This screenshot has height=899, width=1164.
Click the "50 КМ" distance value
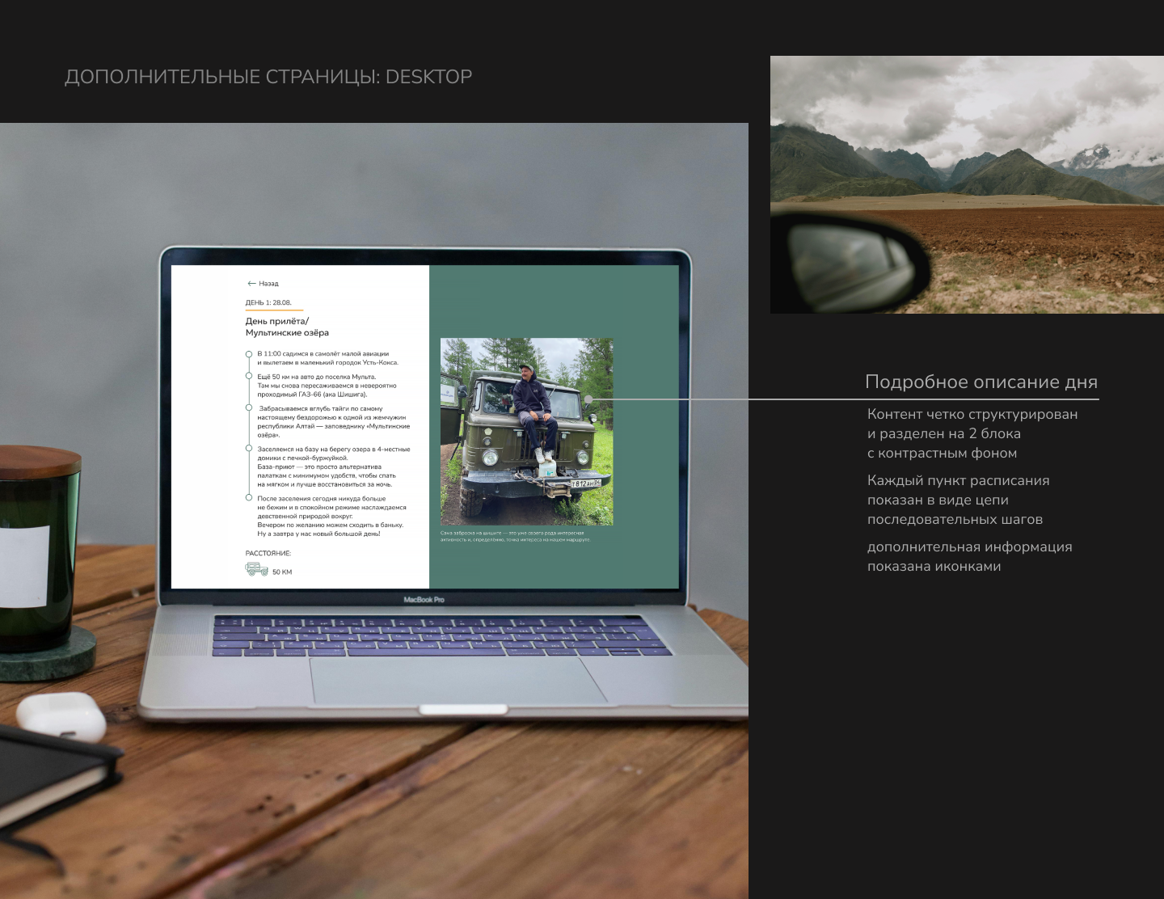point(282,572)
